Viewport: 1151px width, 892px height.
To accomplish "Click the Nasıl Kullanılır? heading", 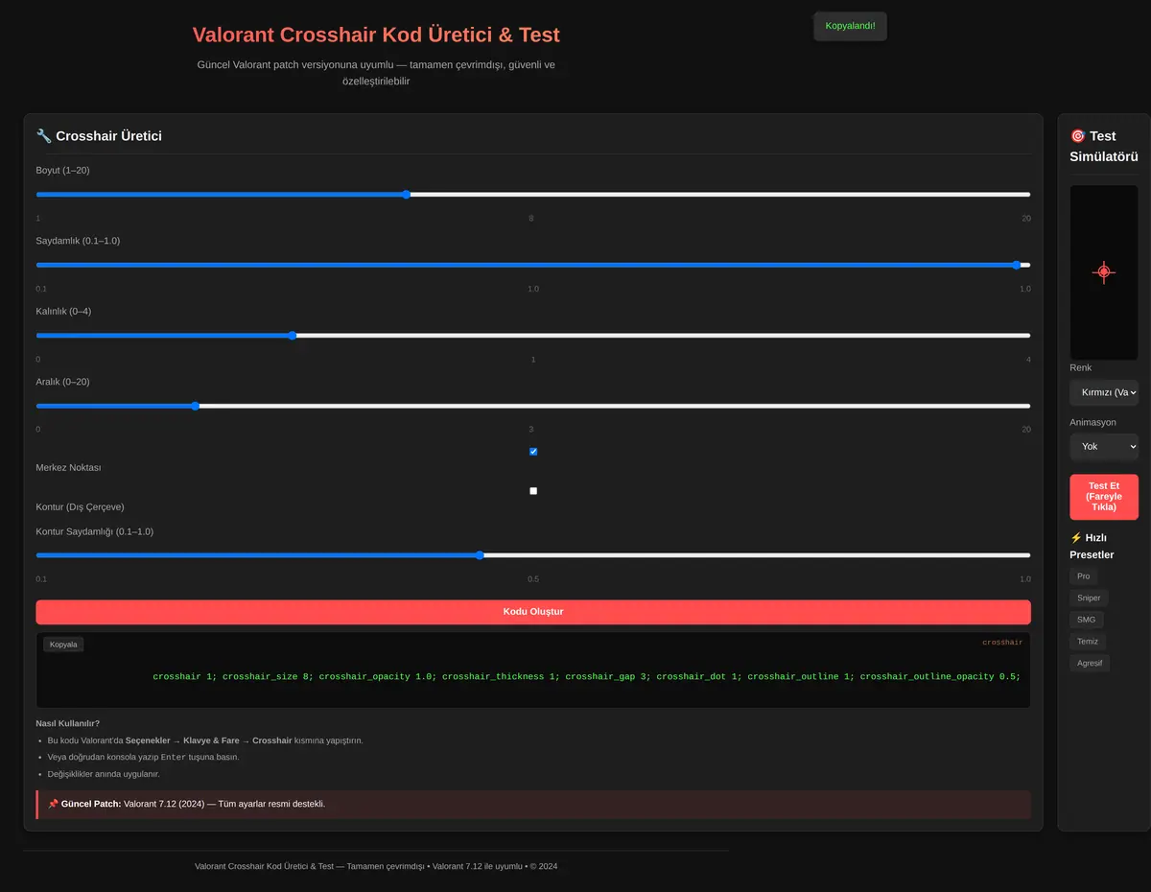I will 67,723.
